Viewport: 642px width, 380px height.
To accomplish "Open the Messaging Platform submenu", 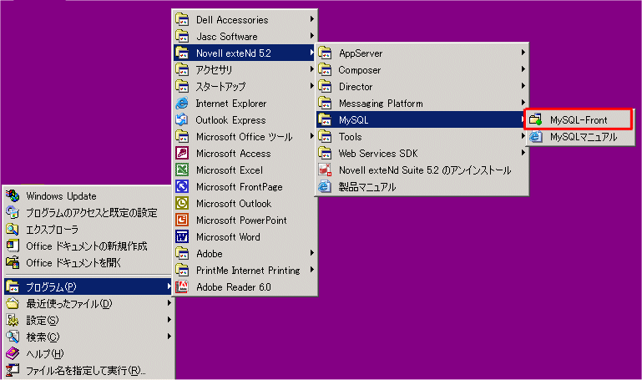I will click(422, 104).
